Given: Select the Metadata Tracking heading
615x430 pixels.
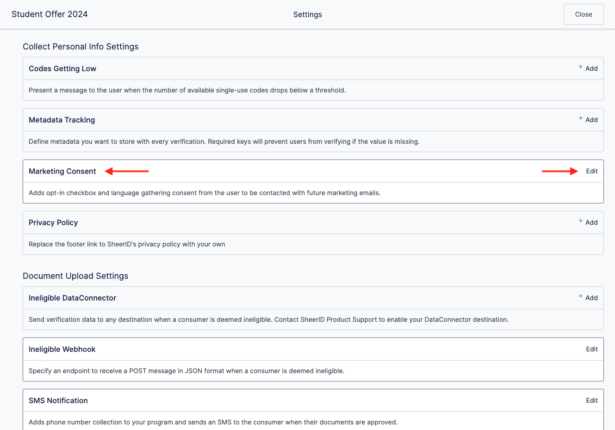Looking at the screenshot, I should (62, 120).
